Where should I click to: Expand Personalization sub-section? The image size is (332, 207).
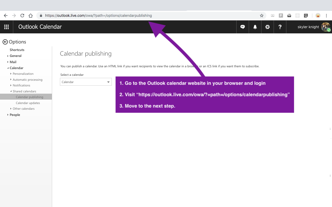point(11,74)
